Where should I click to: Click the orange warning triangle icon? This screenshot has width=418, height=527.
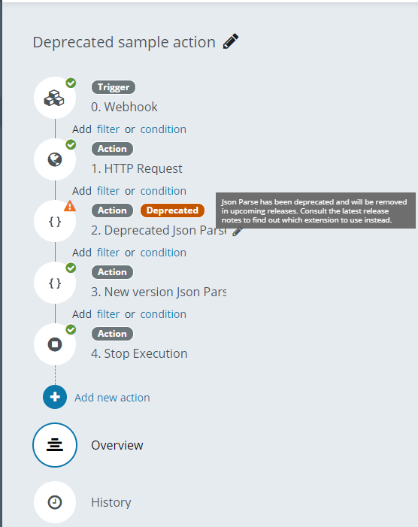coord(70,206)
